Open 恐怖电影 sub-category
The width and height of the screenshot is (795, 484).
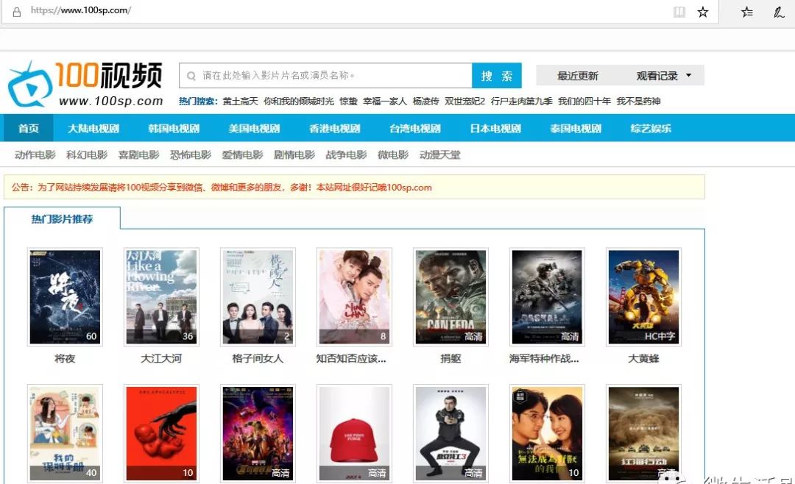[190, 154]
